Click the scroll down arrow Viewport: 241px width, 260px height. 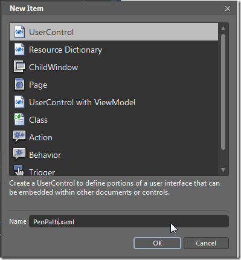223,170
